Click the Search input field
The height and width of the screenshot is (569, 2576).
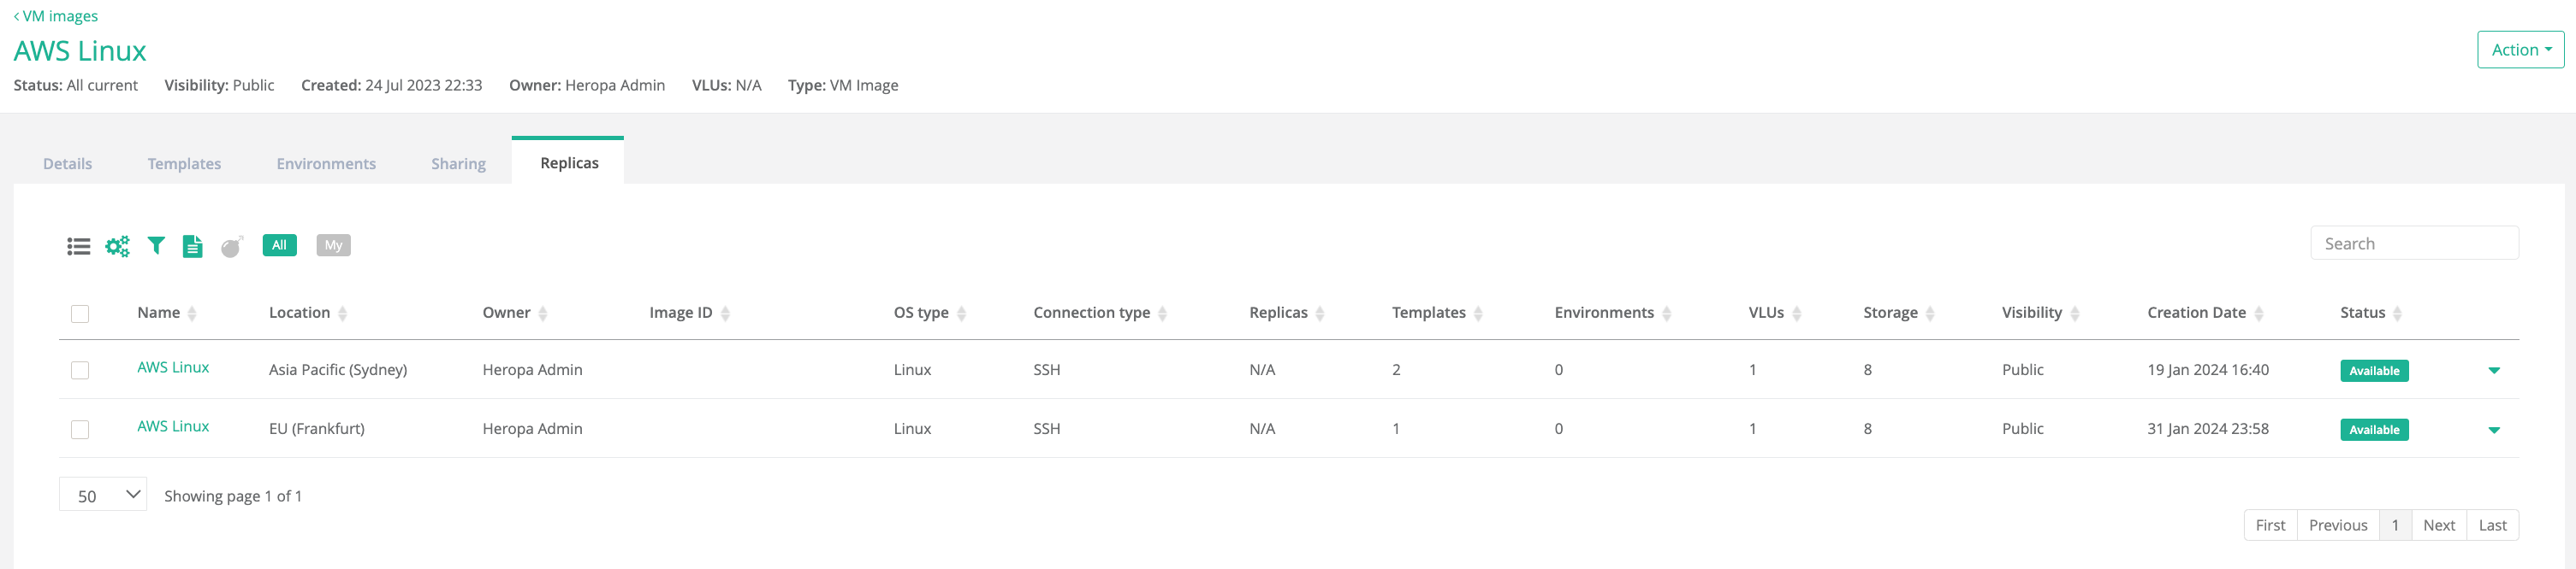coord(2413,243)
